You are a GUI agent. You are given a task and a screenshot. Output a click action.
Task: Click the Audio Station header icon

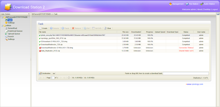click(x=202, y=4)
